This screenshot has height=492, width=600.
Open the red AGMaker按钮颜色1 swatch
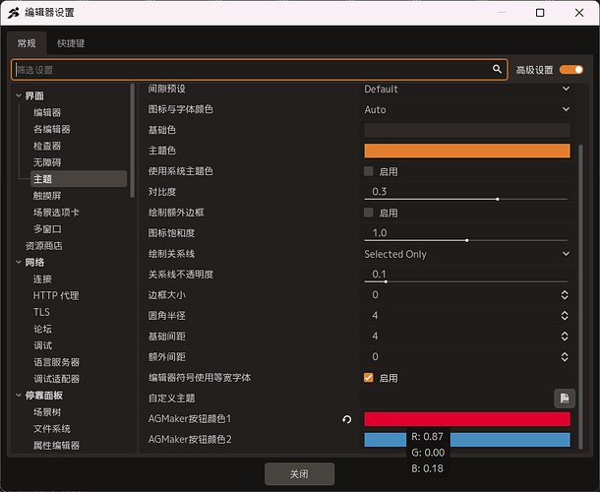467,419
